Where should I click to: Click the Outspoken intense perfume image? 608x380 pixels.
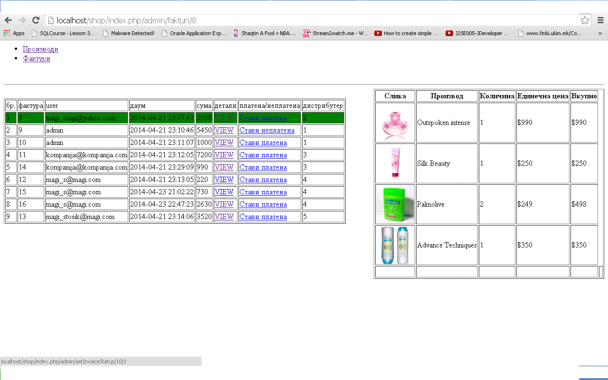(395, 123)
